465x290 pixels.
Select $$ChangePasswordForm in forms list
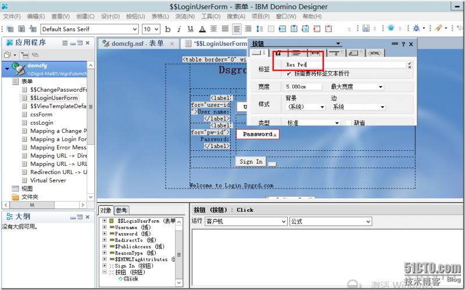pyautogui.click(x=58, y=90)
